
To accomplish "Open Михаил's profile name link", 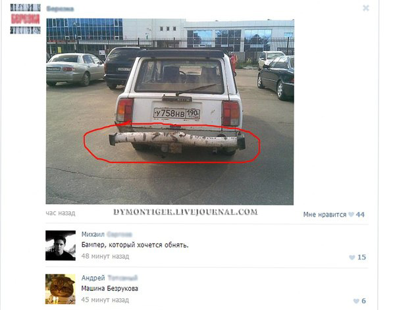I will click(x=107, y=234).
